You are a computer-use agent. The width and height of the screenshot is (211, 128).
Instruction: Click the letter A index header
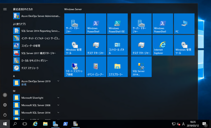pos(14,76)
